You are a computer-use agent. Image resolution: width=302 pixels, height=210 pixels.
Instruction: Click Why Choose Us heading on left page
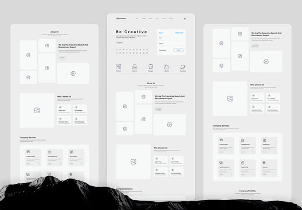click(64, 96)
